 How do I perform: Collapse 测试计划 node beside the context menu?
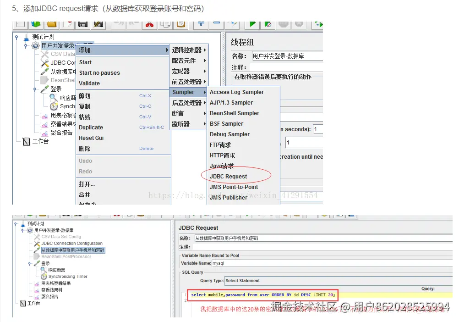[x=17, y=37]
